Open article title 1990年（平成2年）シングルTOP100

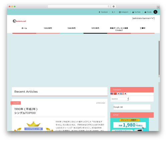coord(26,111)
